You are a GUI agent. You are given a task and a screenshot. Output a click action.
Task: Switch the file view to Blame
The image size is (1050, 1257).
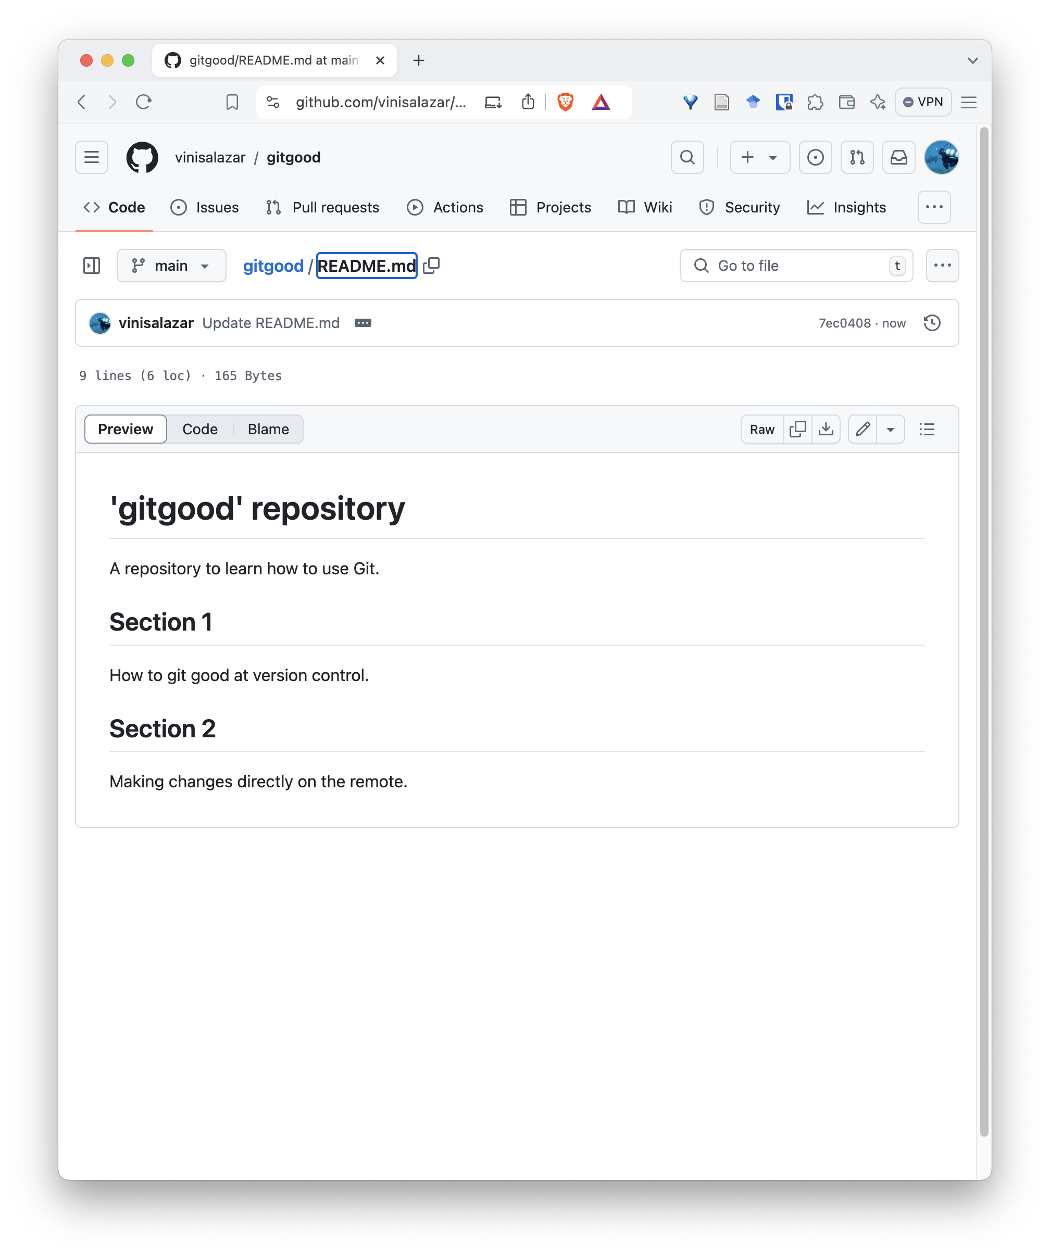(268, 429)
